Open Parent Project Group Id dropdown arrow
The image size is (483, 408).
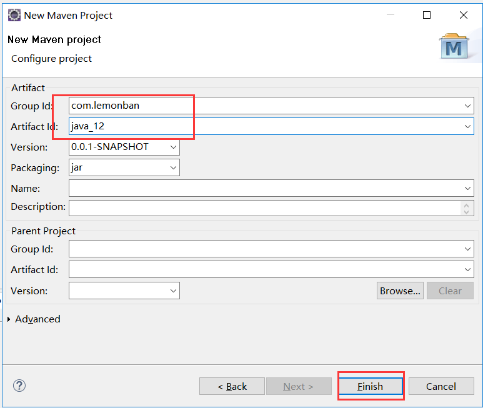(x=468, y=249)
